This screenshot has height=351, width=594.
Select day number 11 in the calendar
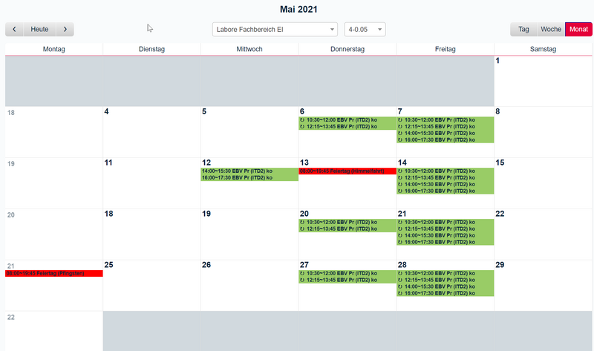[x=108, y=163]
